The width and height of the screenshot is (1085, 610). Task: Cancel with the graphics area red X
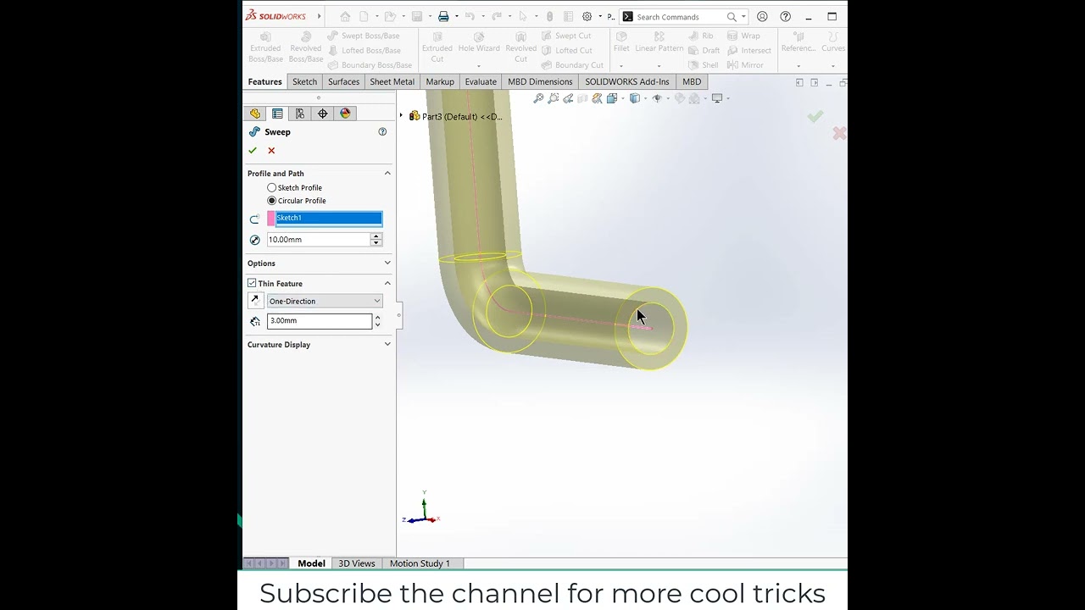tap(838, 134)
